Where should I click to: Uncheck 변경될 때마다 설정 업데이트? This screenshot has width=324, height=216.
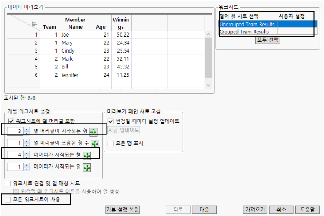pos(111,121)
